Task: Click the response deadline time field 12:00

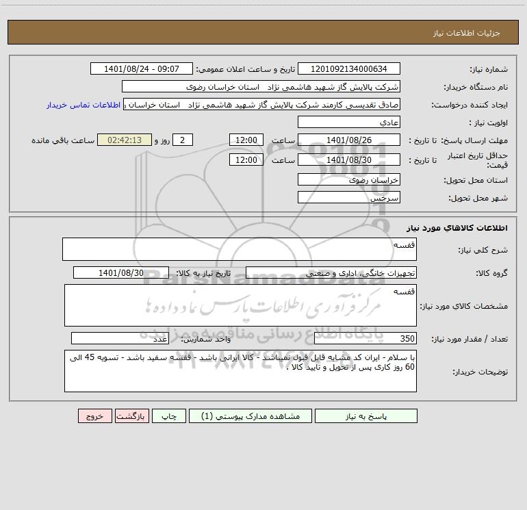Action: click(x=246, y=140)
